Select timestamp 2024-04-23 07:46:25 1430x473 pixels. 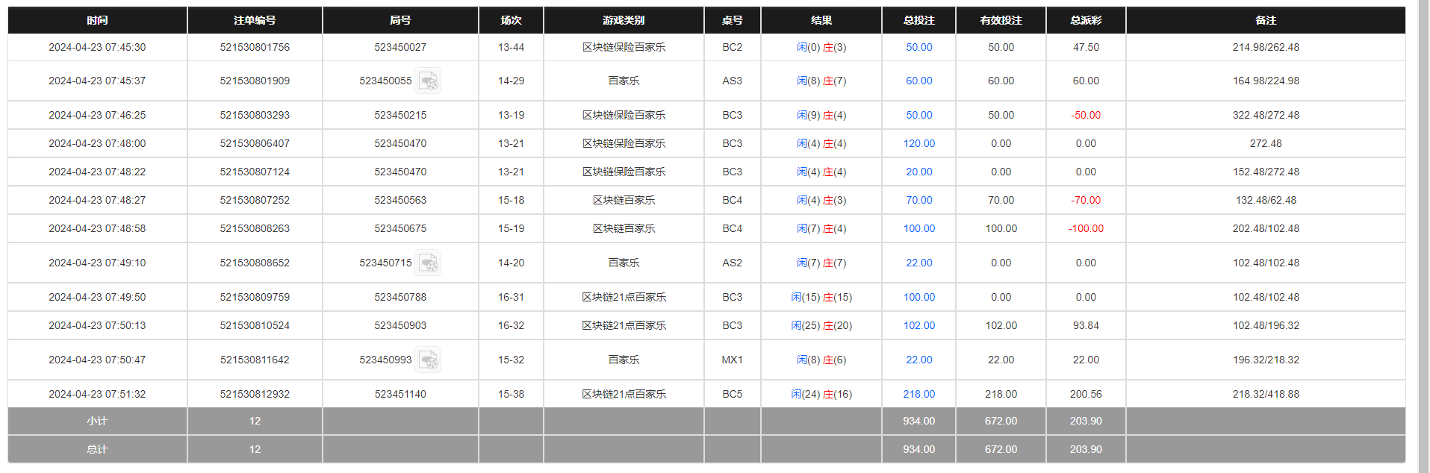97,115
